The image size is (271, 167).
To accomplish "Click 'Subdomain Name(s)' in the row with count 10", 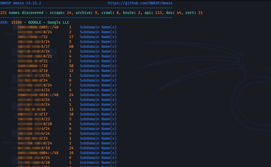I will (98, 114).
